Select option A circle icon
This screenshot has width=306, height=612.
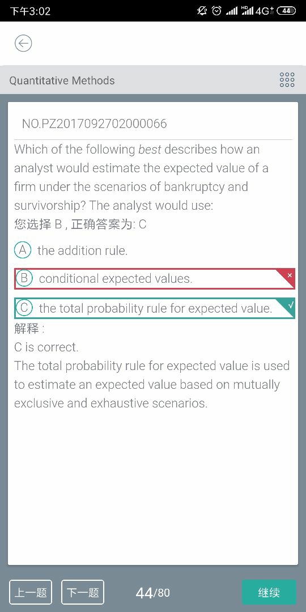tap(23, 250)
